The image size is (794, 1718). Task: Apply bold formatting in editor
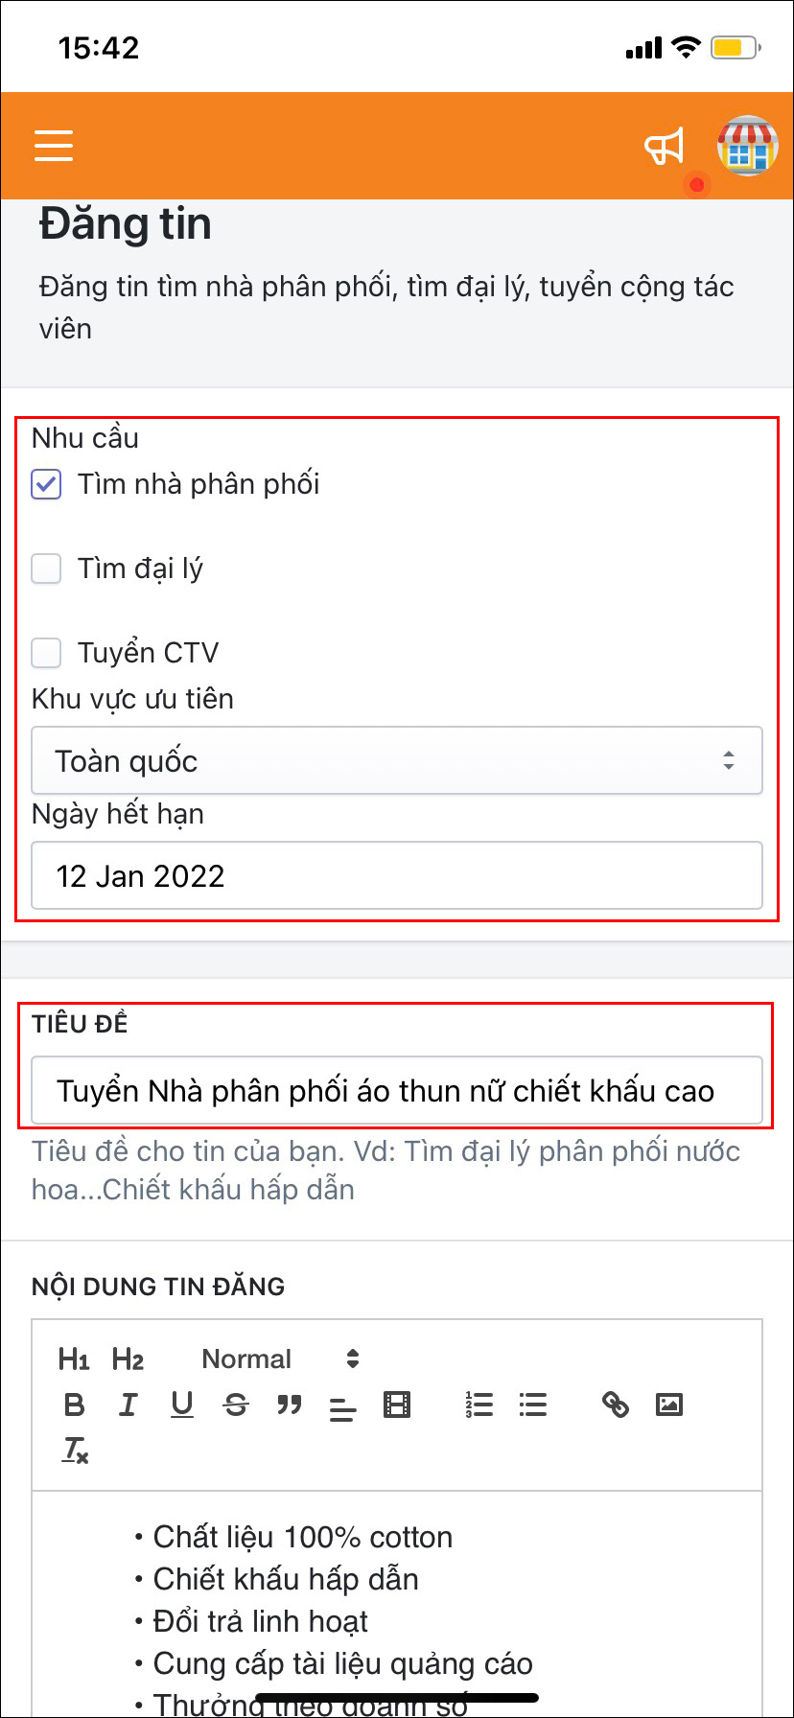tap(74, 1405)
